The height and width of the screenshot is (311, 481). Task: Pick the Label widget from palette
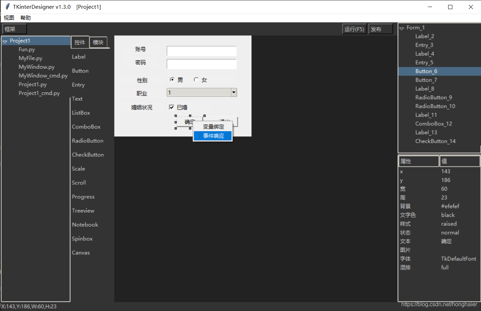79,57
